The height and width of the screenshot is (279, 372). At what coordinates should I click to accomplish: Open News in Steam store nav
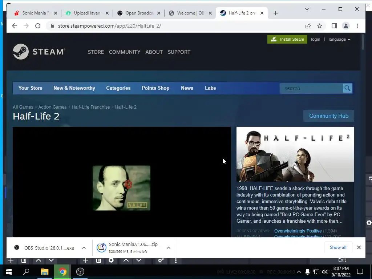point(187,88)
